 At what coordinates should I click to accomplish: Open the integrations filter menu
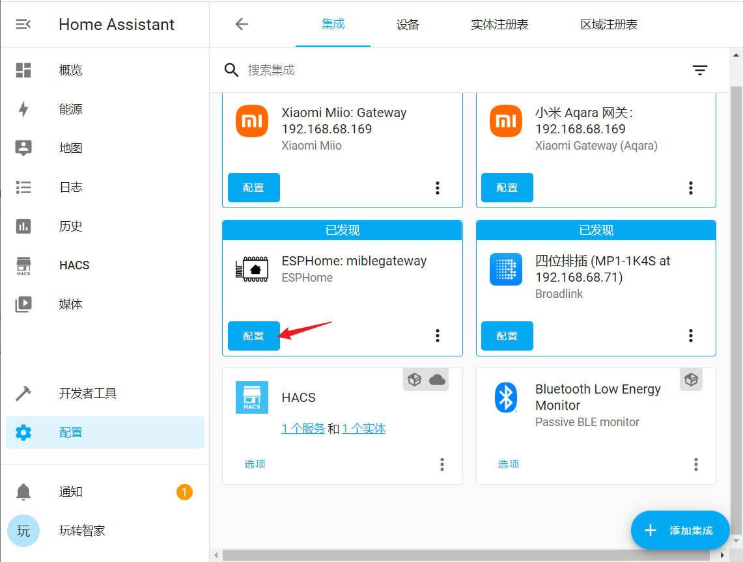[x=700, y=70]
